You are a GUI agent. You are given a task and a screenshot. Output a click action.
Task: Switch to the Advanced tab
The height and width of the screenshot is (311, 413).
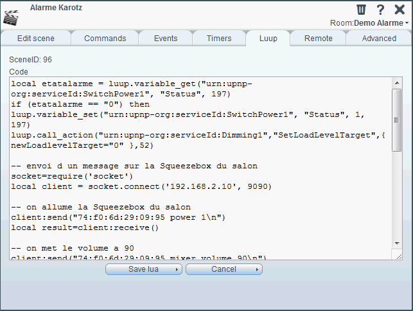pos(379,39)
